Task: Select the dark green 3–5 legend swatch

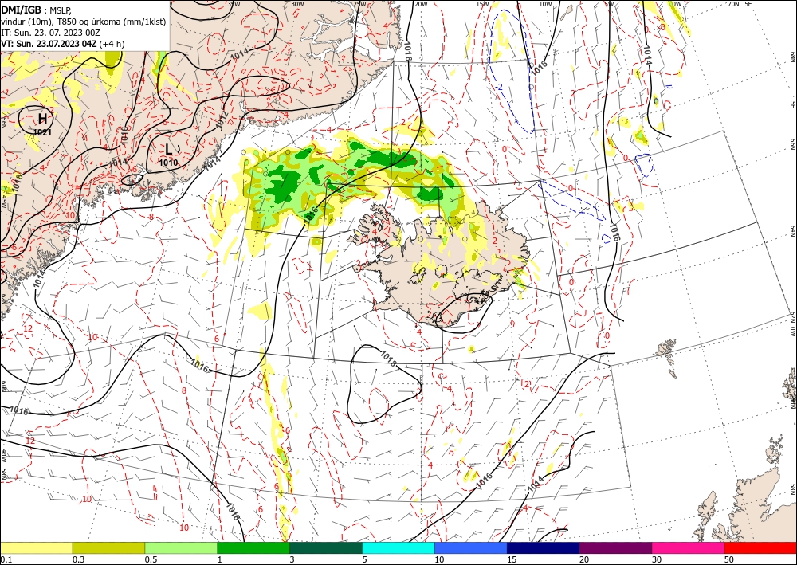Action: pos(326,547)
